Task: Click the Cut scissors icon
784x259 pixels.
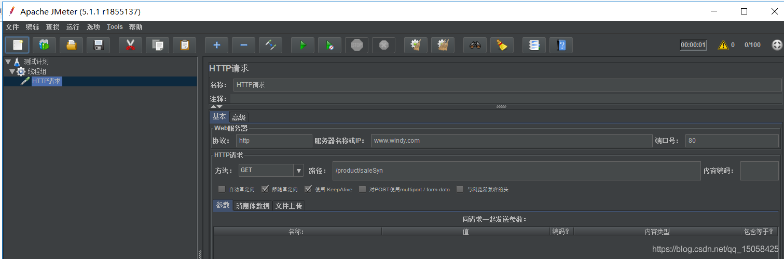Action: click(x=130, y=45)
